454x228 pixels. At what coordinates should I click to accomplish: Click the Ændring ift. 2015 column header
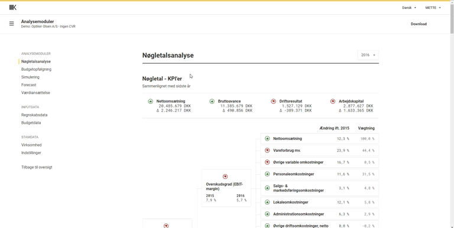point(334,128)
